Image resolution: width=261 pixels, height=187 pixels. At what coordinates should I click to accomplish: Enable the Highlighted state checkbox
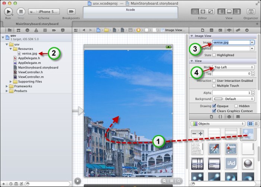[214, 55]
